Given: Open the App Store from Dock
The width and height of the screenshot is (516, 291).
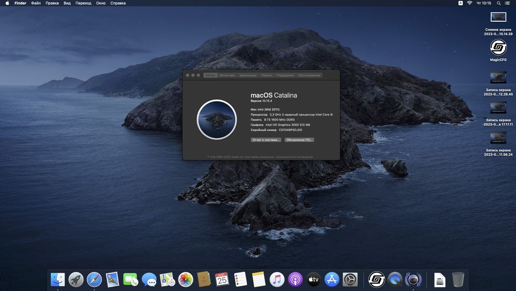Looking at the screenshot, I should point(332,280).
